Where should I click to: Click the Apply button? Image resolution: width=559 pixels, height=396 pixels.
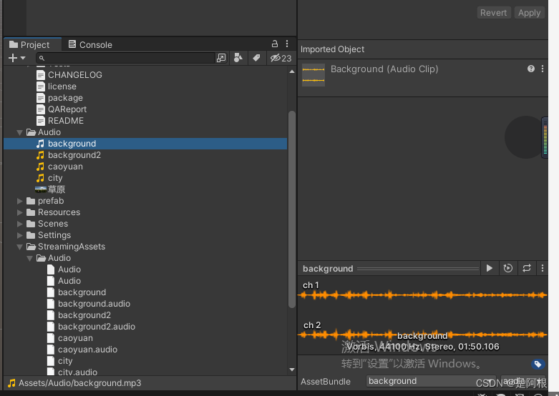[x=530, y=12]
